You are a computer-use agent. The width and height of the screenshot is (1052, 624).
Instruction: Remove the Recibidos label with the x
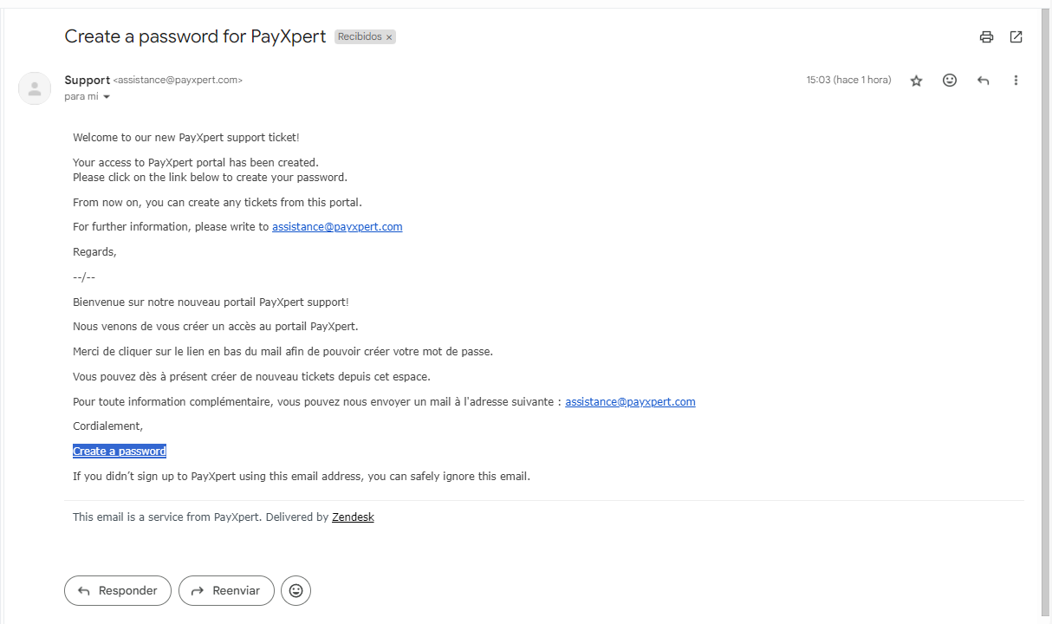point(389,37)
